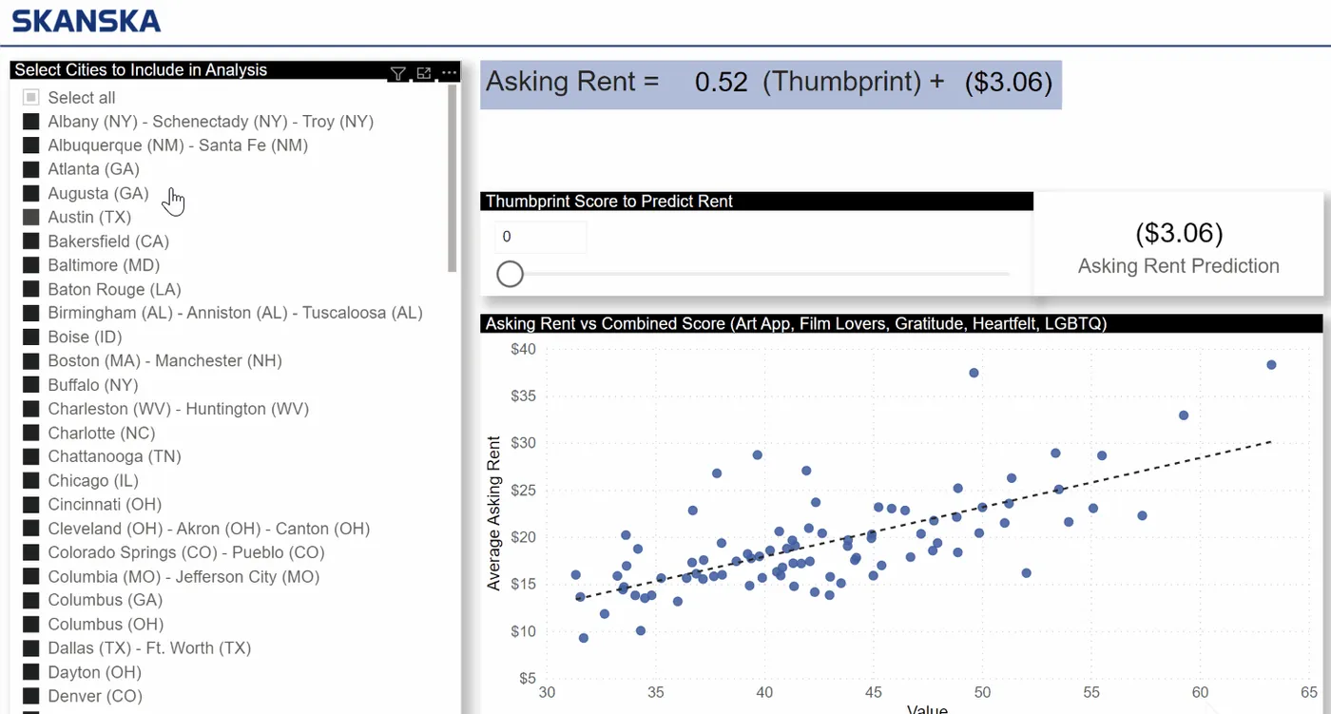Toggle the Select all checkbox
This screenshot has height=714, width=1331.
(x=30, y=97)
